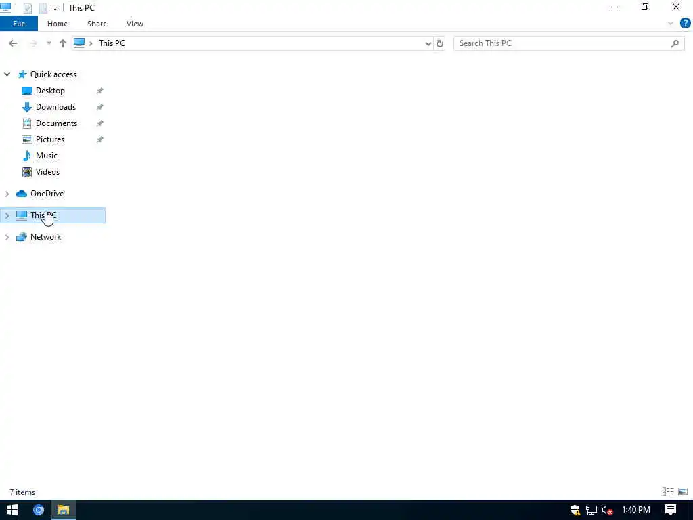
Task: Open the Windows Start menu
Action: click(x=12, y=510)
